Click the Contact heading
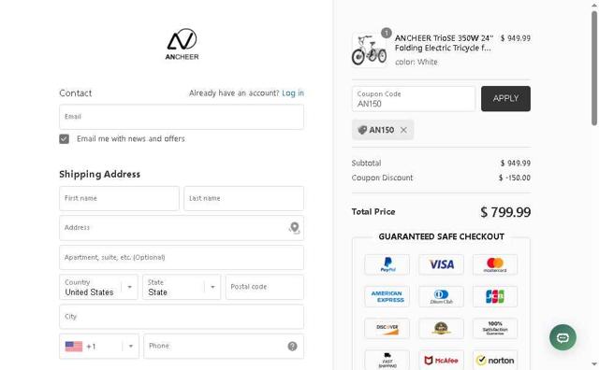The width and height of the screenshot is (599, 370). (x=75, y=93)
